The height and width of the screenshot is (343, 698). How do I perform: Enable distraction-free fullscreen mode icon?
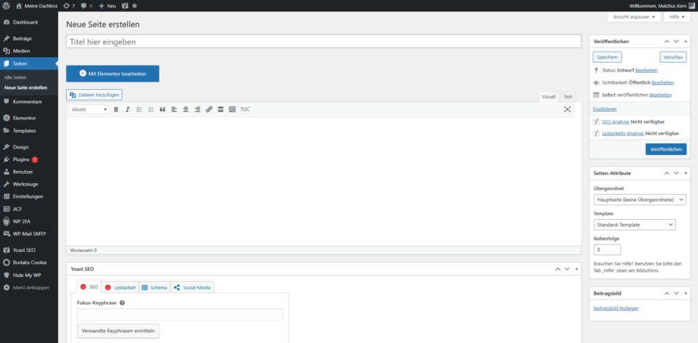coord(567,110)
